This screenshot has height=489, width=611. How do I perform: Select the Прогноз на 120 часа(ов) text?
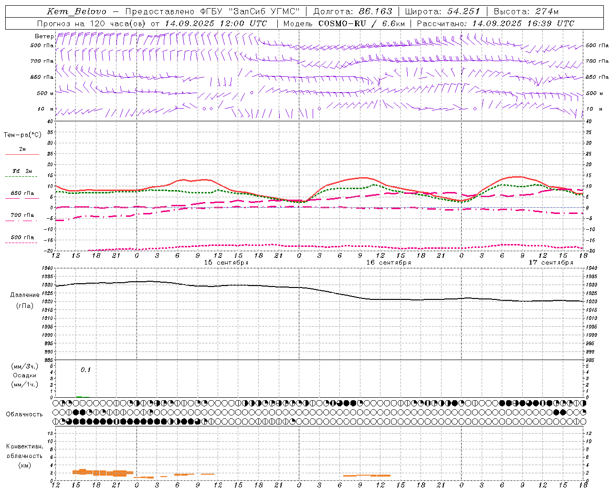pos(92,23)
